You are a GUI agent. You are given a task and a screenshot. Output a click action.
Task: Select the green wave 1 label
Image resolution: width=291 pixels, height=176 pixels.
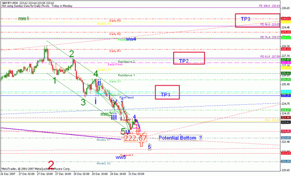pyautogui.click(x=54, y=80)
